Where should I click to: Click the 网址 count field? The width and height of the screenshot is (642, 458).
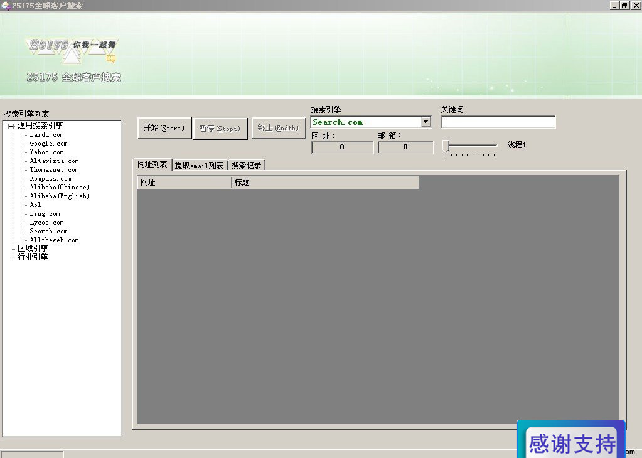point(342,147)
